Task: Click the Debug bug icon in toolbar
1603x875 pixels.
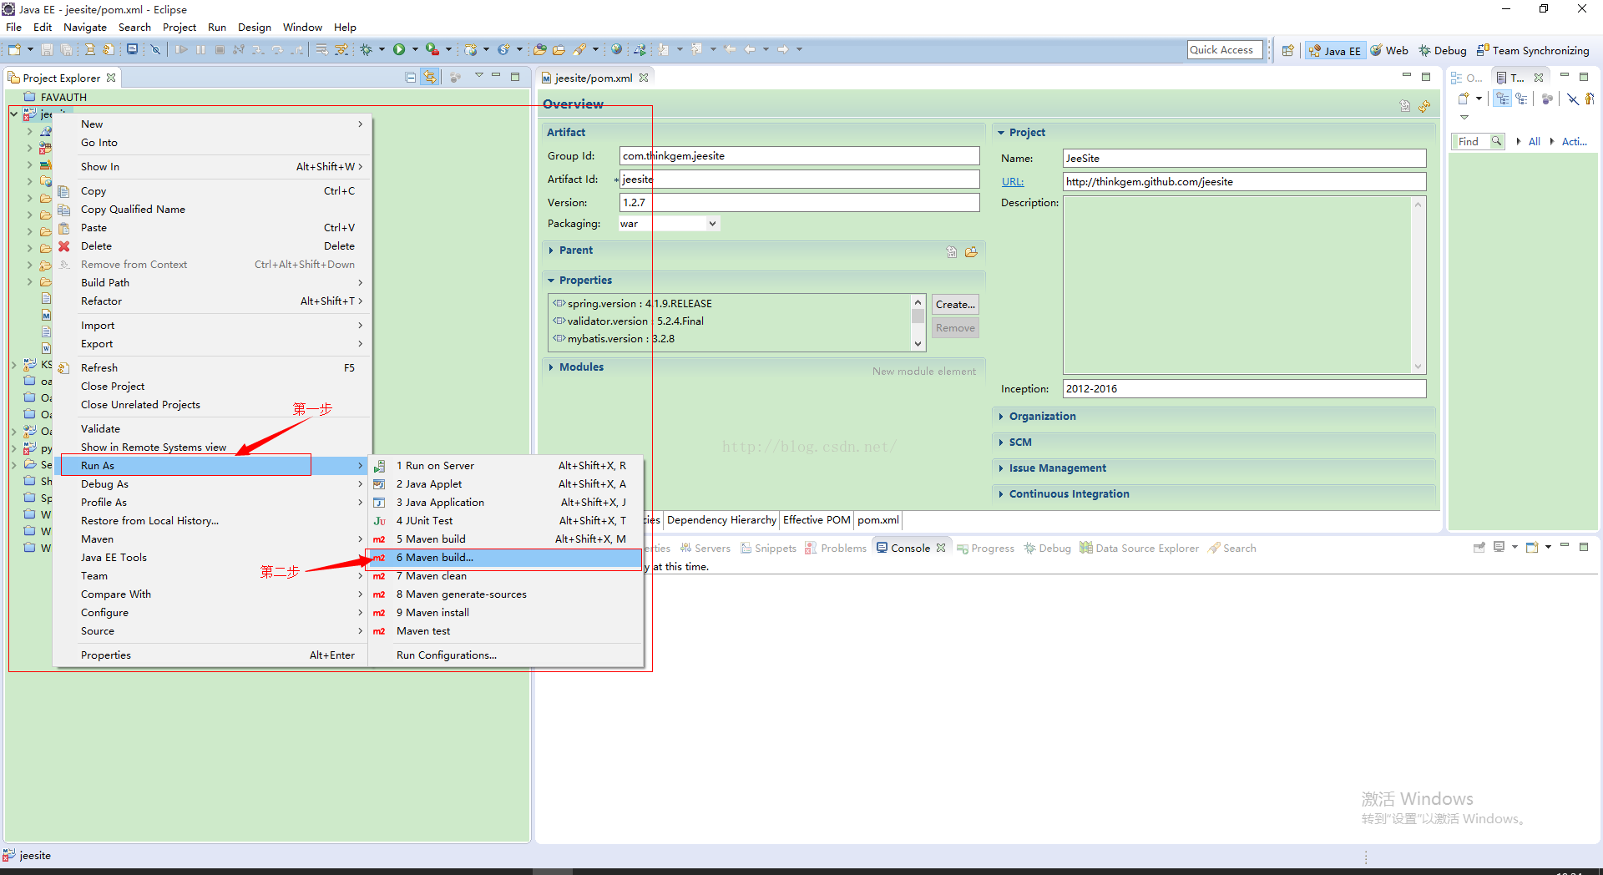Action: (366, 50)
